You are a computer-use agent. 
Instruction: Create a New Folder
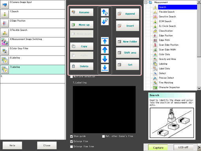[128, 42]
